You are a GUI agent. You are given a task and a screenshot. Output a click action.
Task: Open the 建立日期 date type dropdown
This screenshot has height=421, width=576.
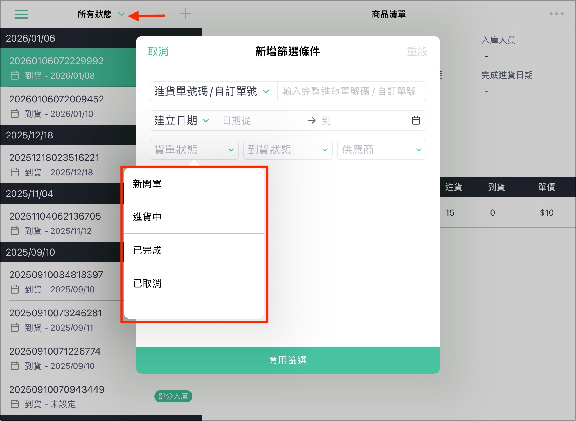[183, 120]
